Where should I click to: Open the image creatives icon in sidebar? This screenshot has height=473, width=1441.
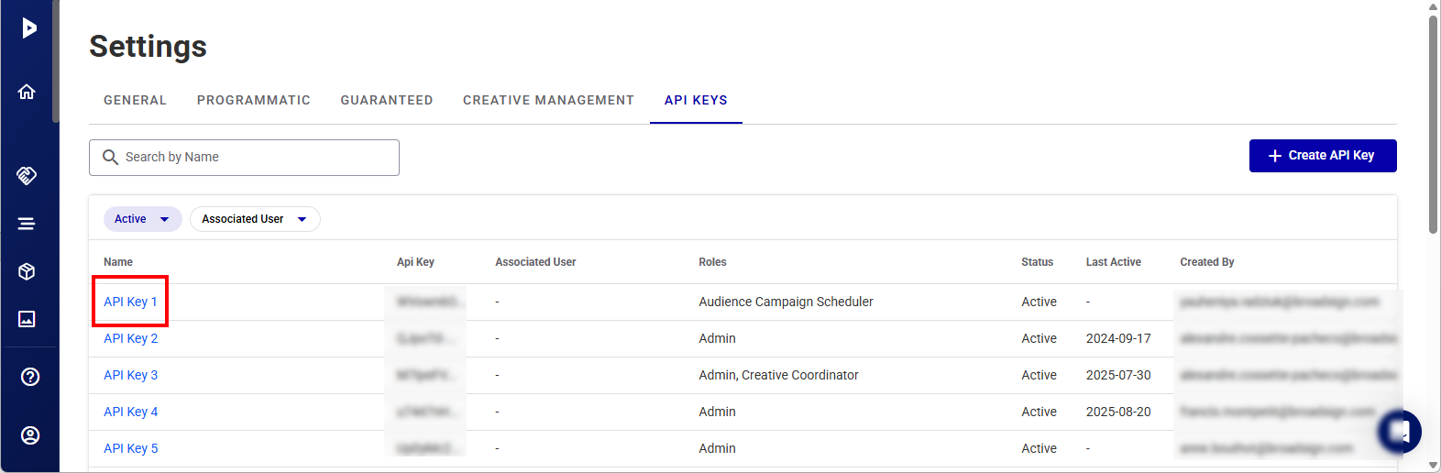(27, 319)
